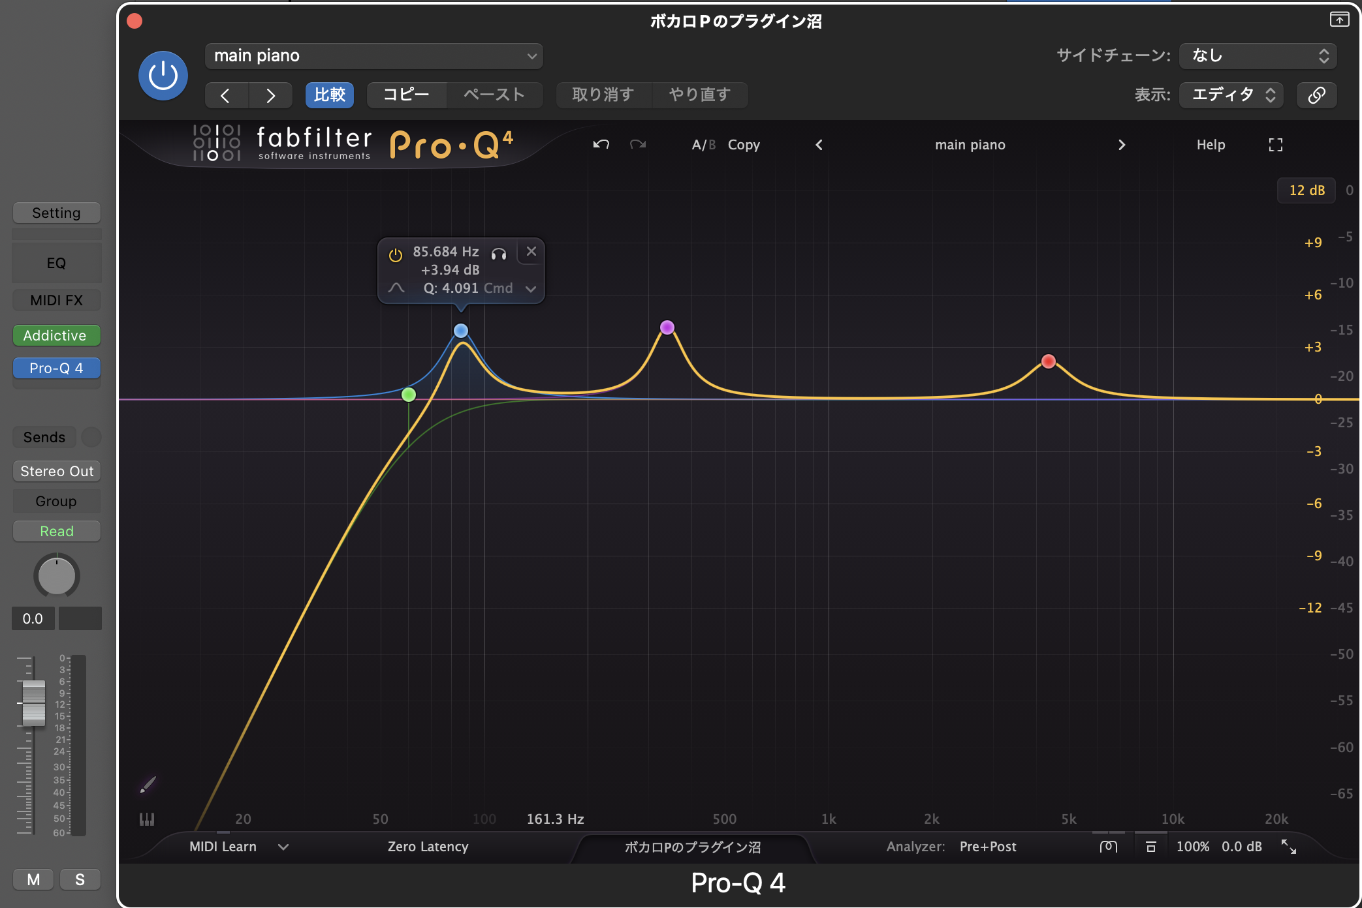1362x908 pixels.
Task: Open the 12 dB display range menu
Action: click(1307, 190)
